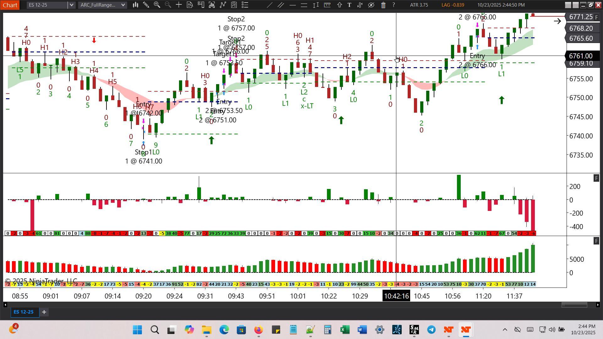Select the text T drawing tool
This screenshot has width=603, height=339.
tap(349, 5)
